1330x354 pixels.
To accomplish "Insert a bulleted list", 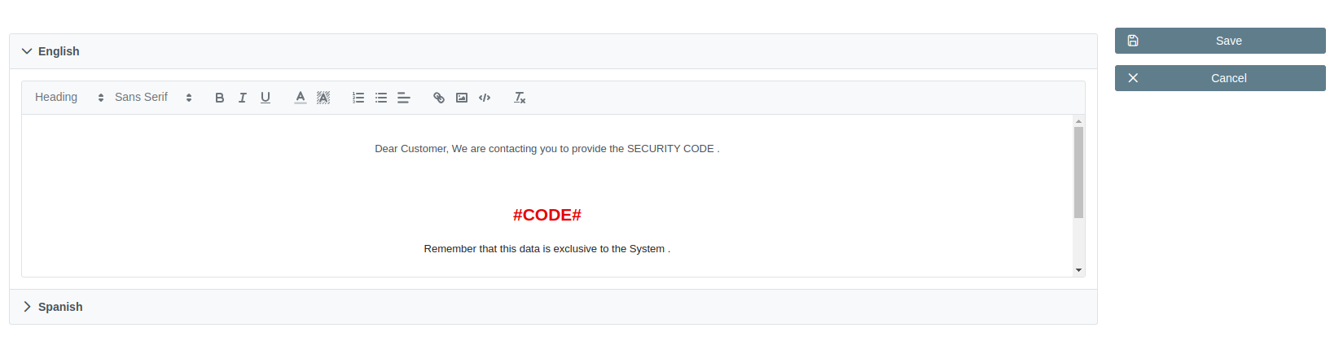I will coord(381,98).
